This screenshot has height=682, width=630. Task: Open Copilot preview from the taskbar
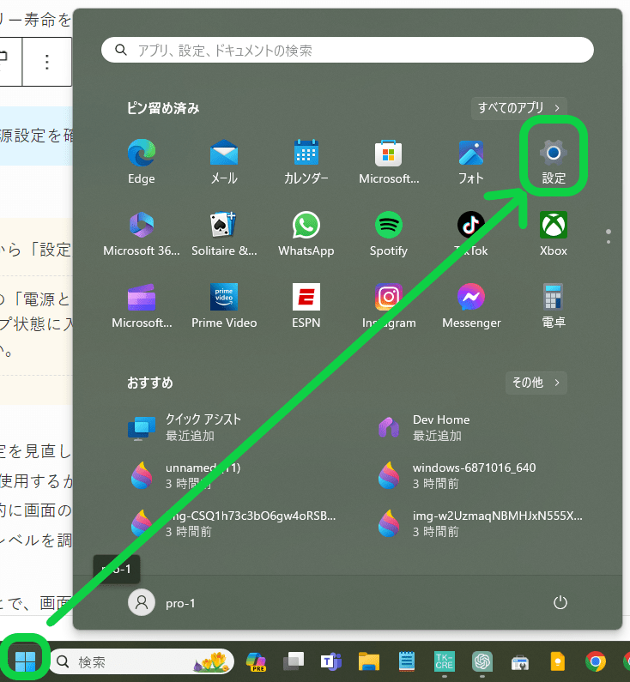[x=256, y=662]
